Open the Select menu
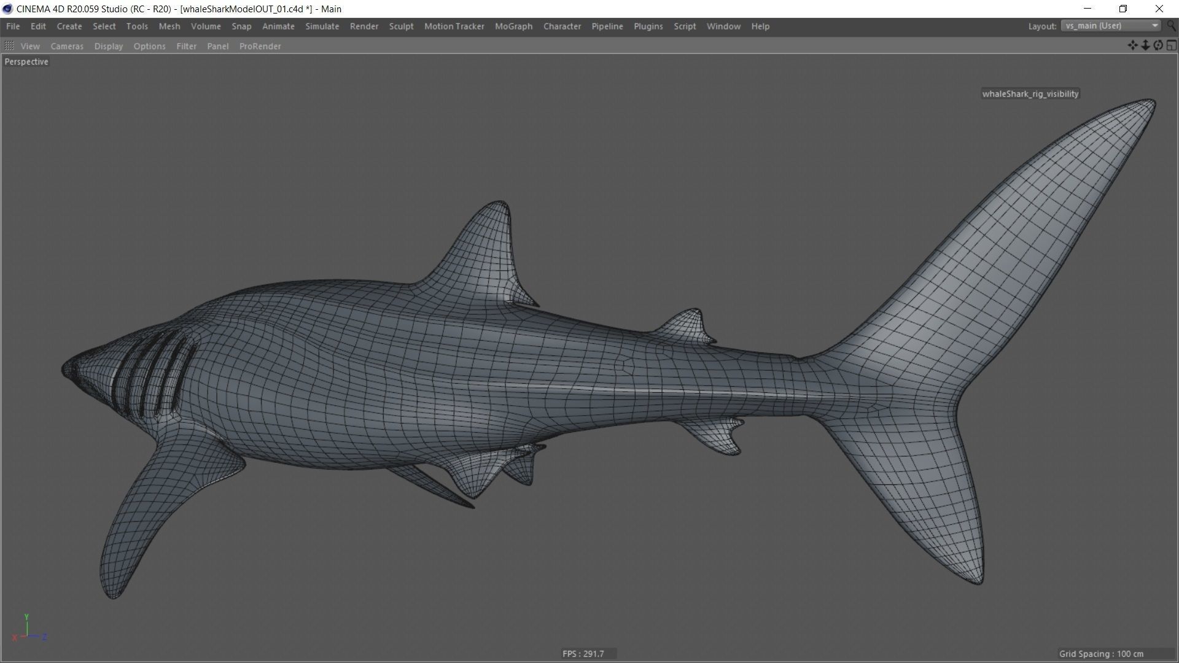The height and width of the screenshot is (663, 1179). click(x=104, y=26)
